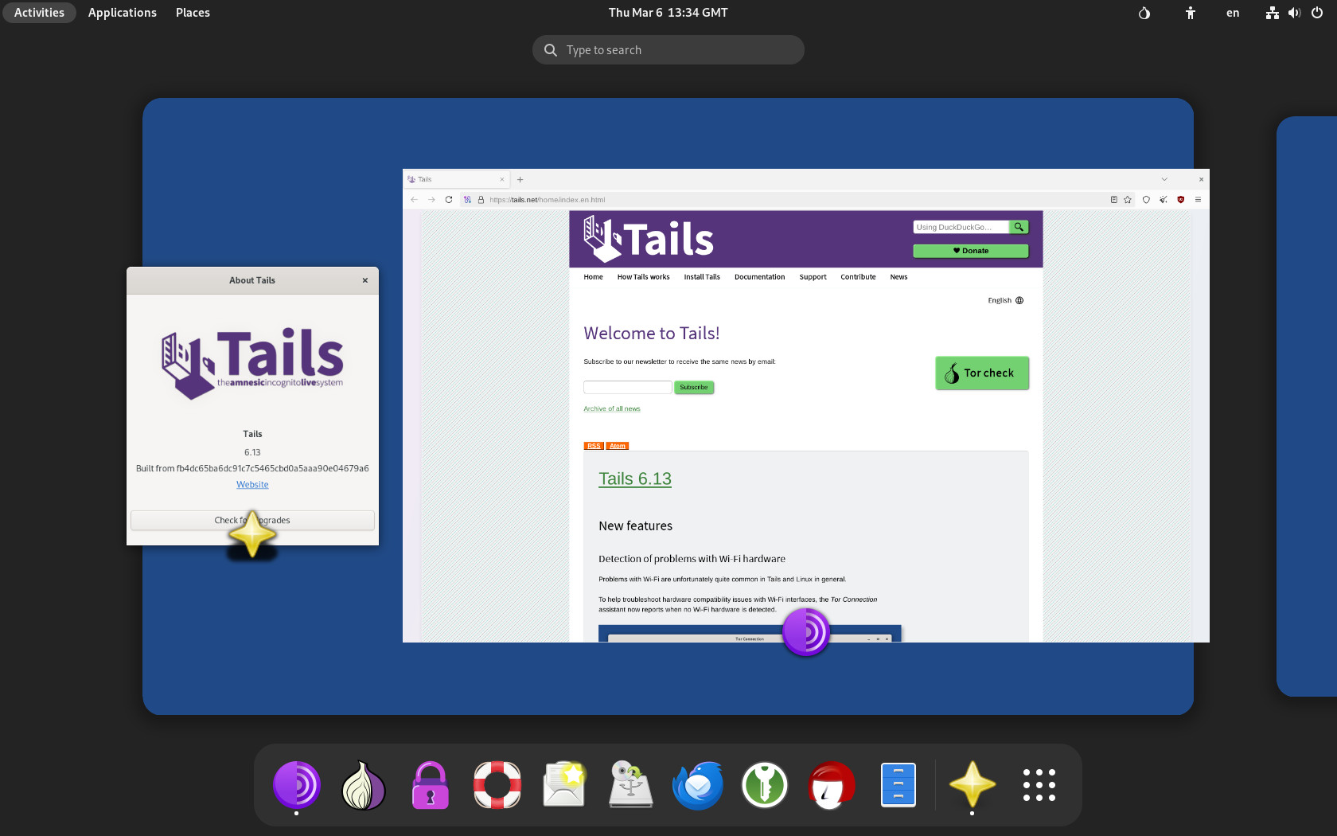Open the system menu via power icon

1317,13
